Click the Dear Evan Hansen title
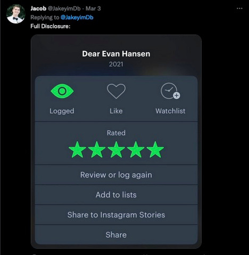Image resolution: width=249 pixels, height=255 pixels. pyautogui.click(x=116, y=54)
